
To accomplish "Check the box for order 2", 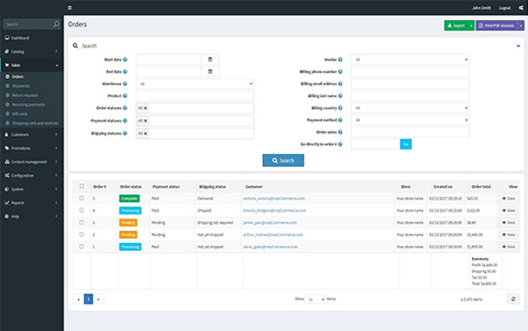I will pos(82,234).
